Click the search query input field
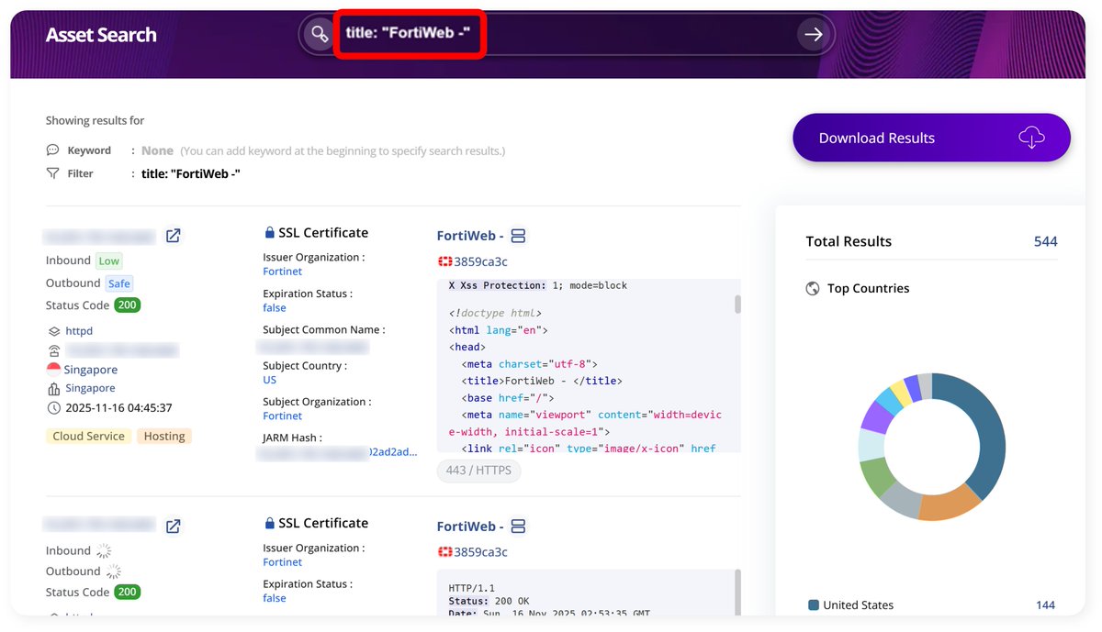Screen dimensions: 1102x632 tap(565, 35)
